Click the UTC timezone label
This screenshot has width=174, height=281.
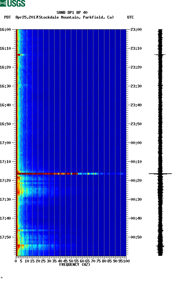point(130,17)
